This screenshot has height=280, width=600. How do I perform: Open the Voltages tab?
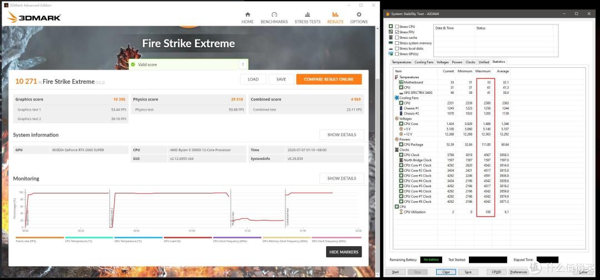pos(443,62)
